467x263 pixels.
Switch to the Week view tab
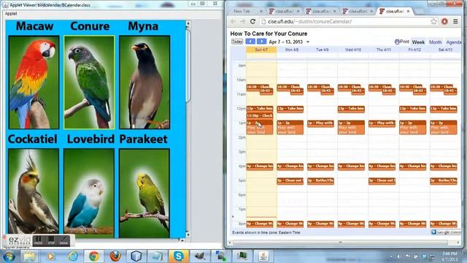[x=418, y=42]
